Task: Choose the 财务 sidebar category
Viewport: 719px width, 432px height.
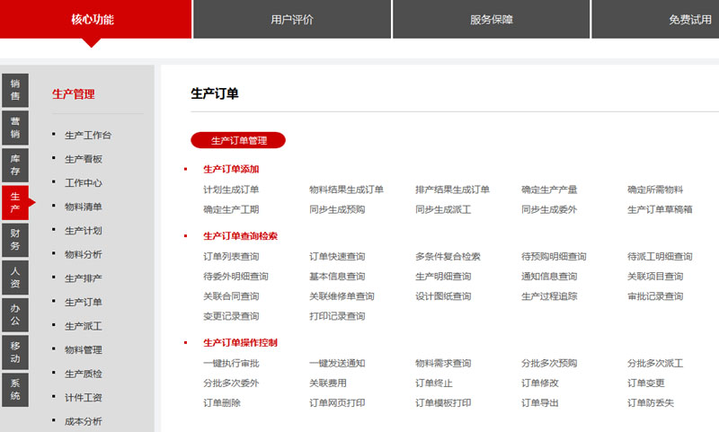Action: 15,240
